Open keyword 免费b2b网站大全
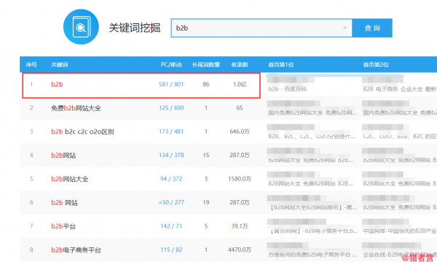 (76, 108)
